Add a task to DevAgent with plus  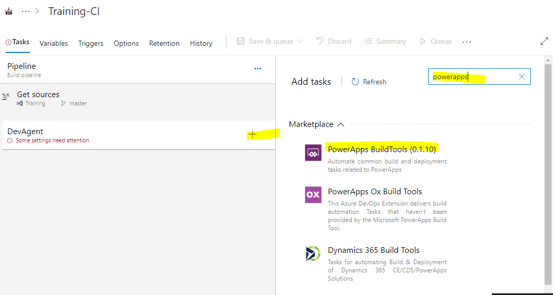pos(253,134)
